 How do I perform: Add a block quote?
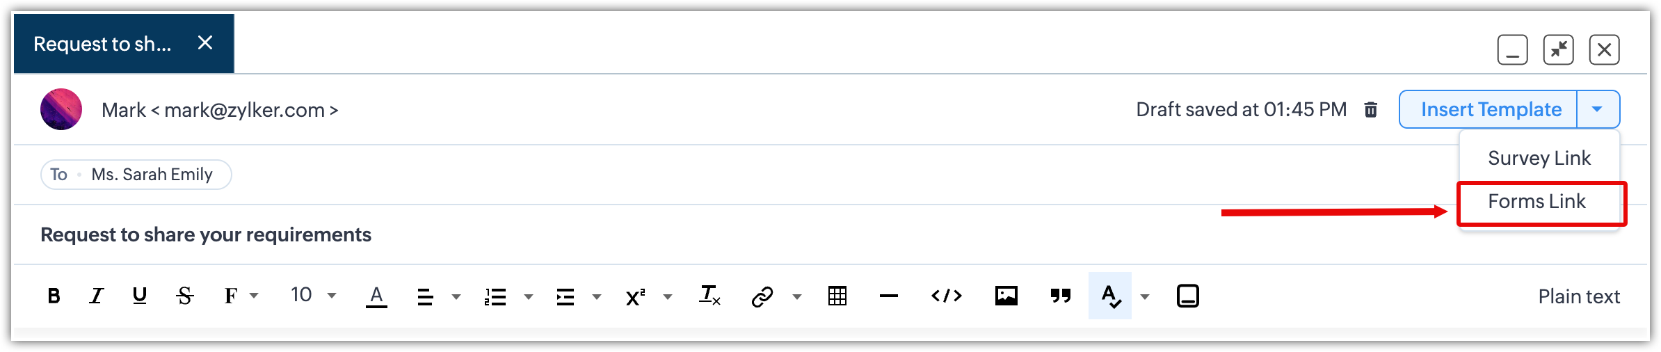[x=1060, y=296]
